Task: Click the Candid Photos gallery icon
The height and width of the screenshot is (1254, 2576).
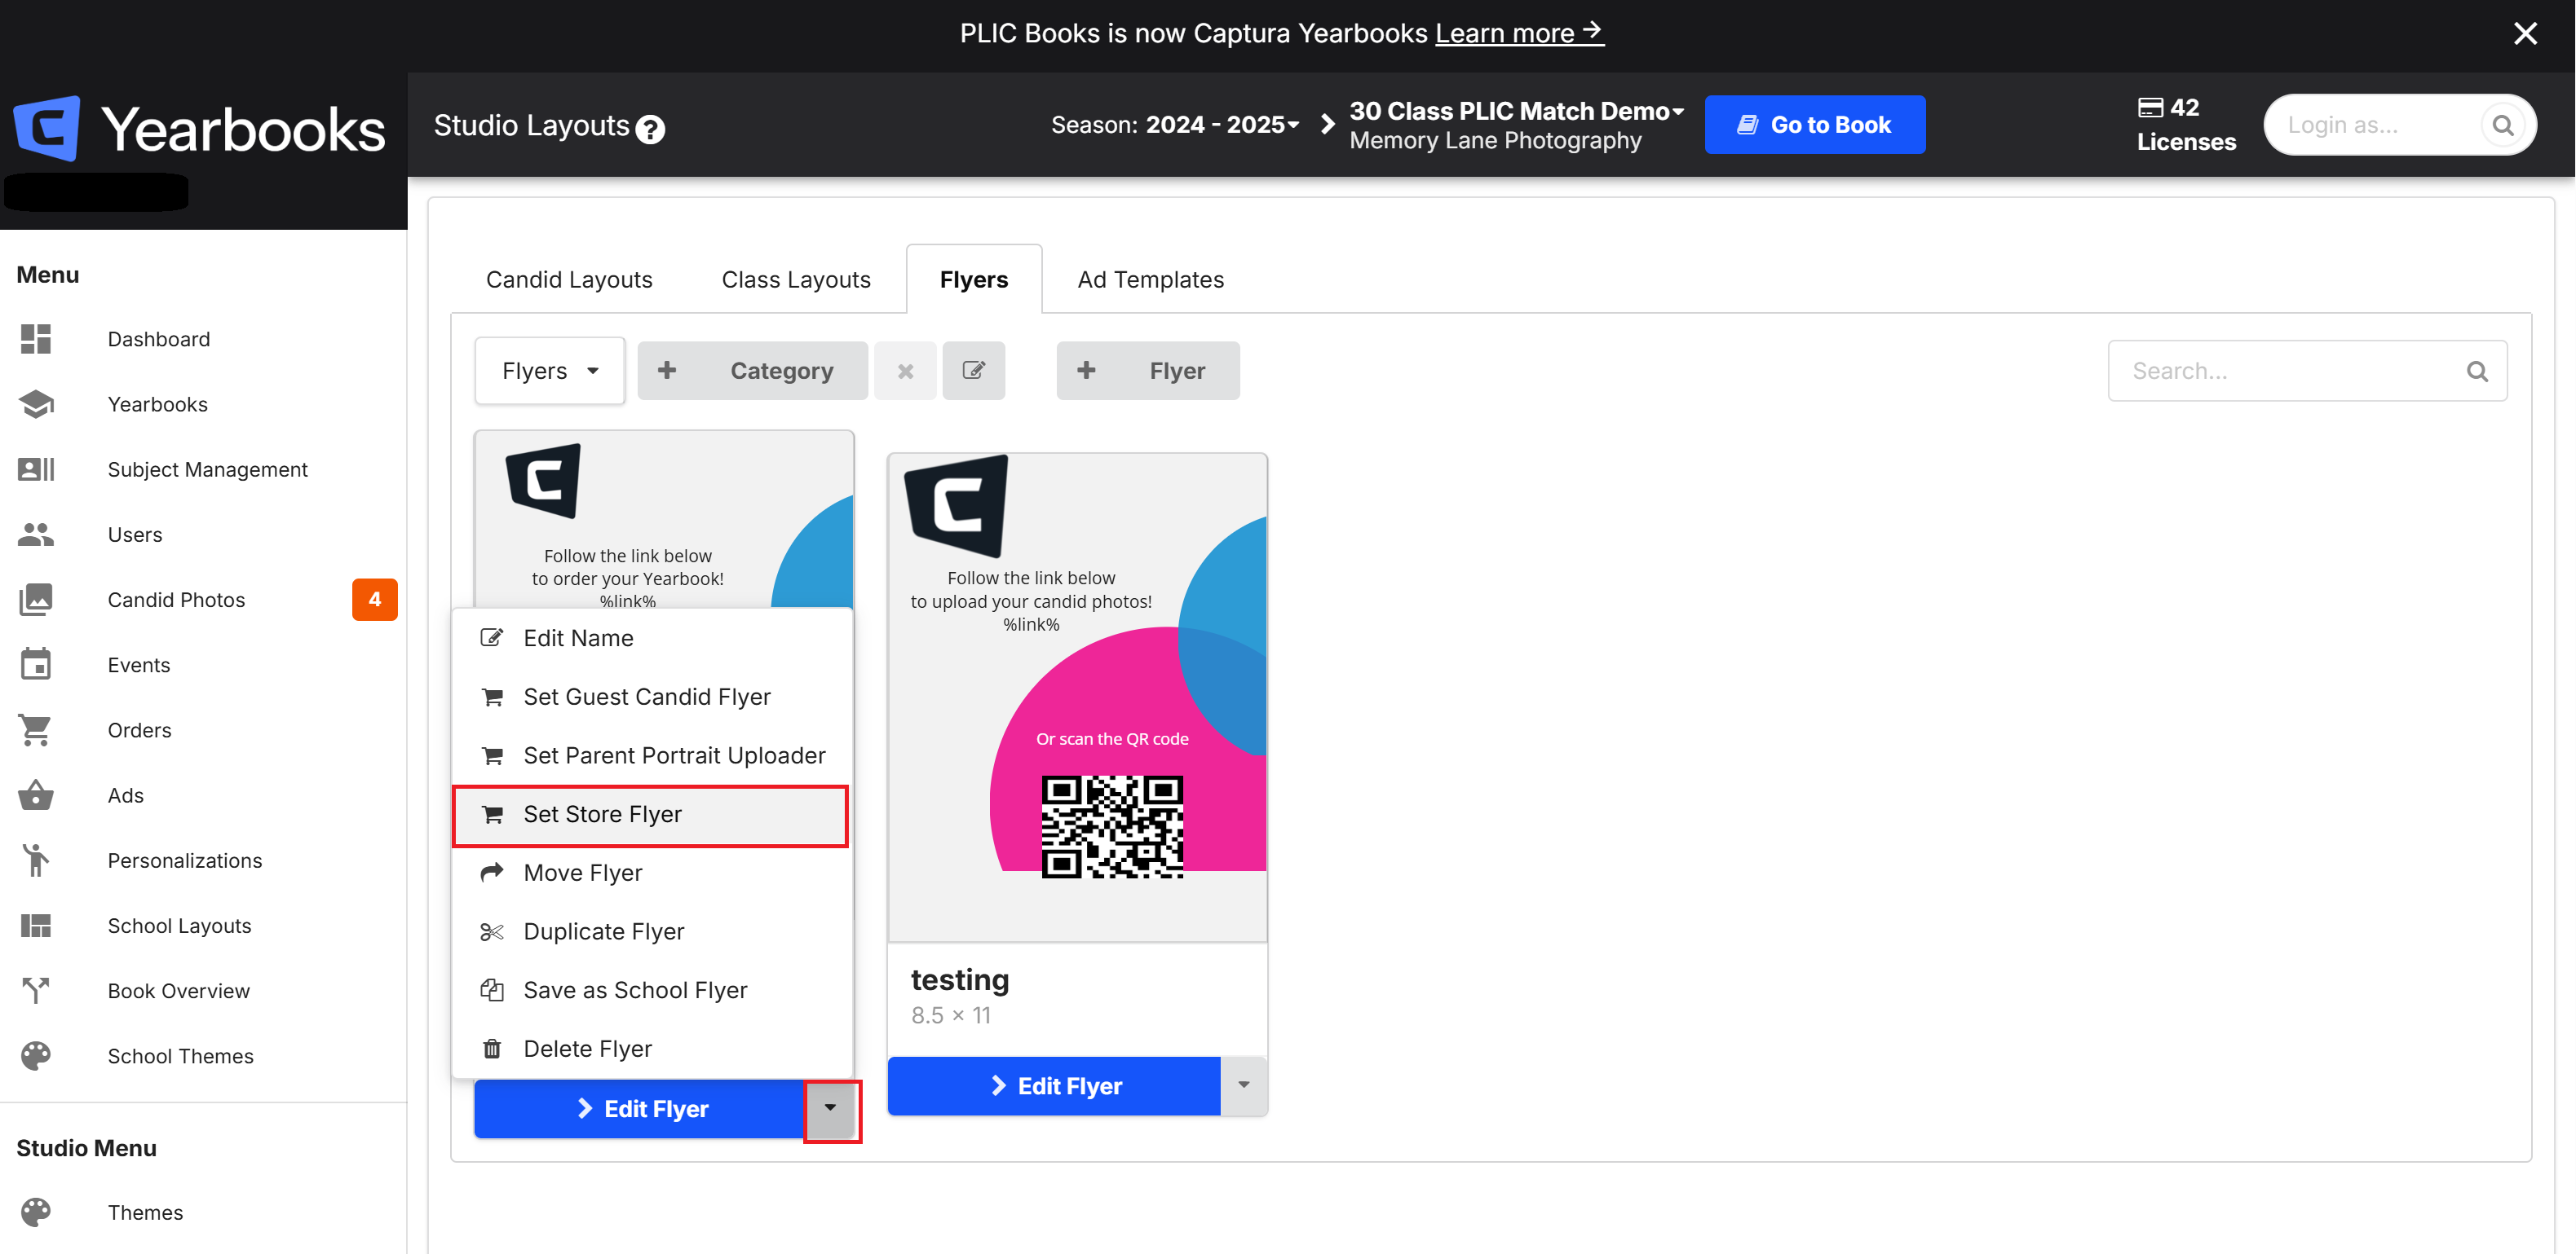Action: tap(36, 600)
